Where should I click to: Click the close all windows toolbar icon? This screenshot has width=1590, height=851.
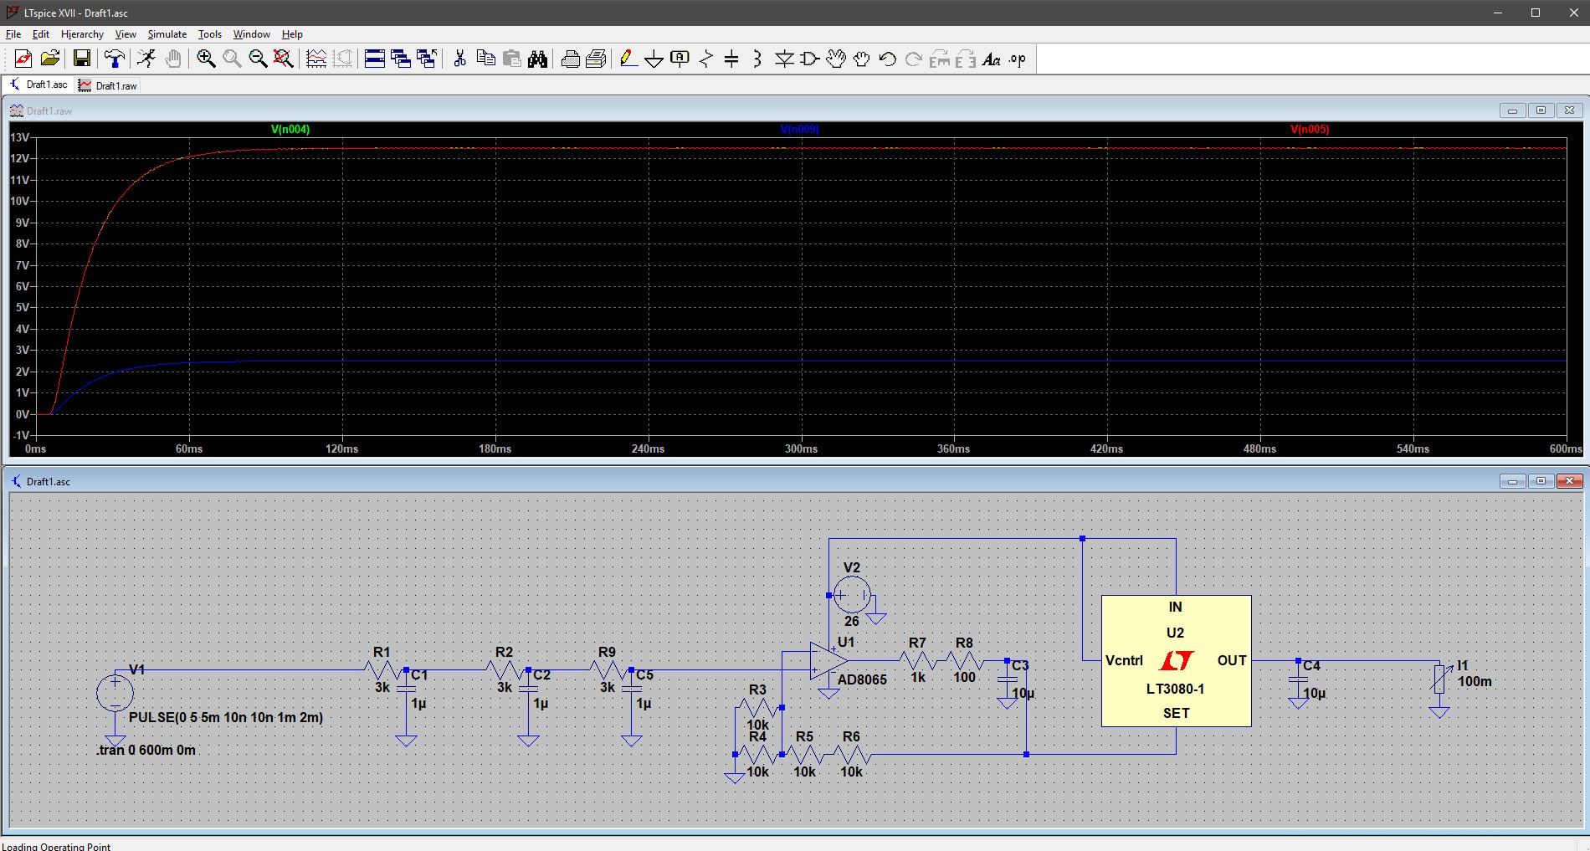427,59
